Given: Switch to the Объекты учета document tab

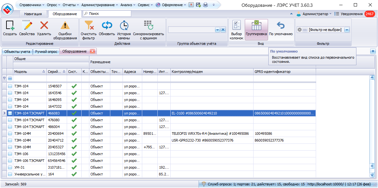Looking at the screenshot, I should tap(17, 51).
